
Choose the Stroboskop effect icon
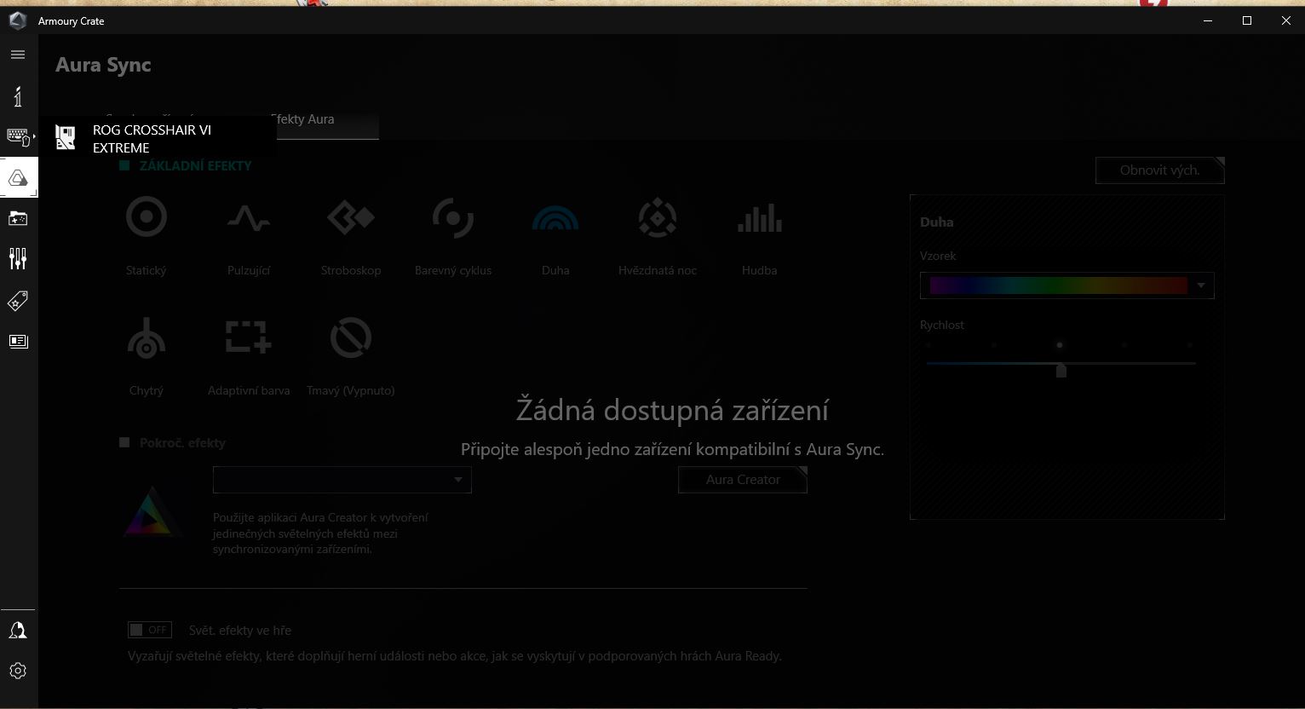click(x=351, y=218)
